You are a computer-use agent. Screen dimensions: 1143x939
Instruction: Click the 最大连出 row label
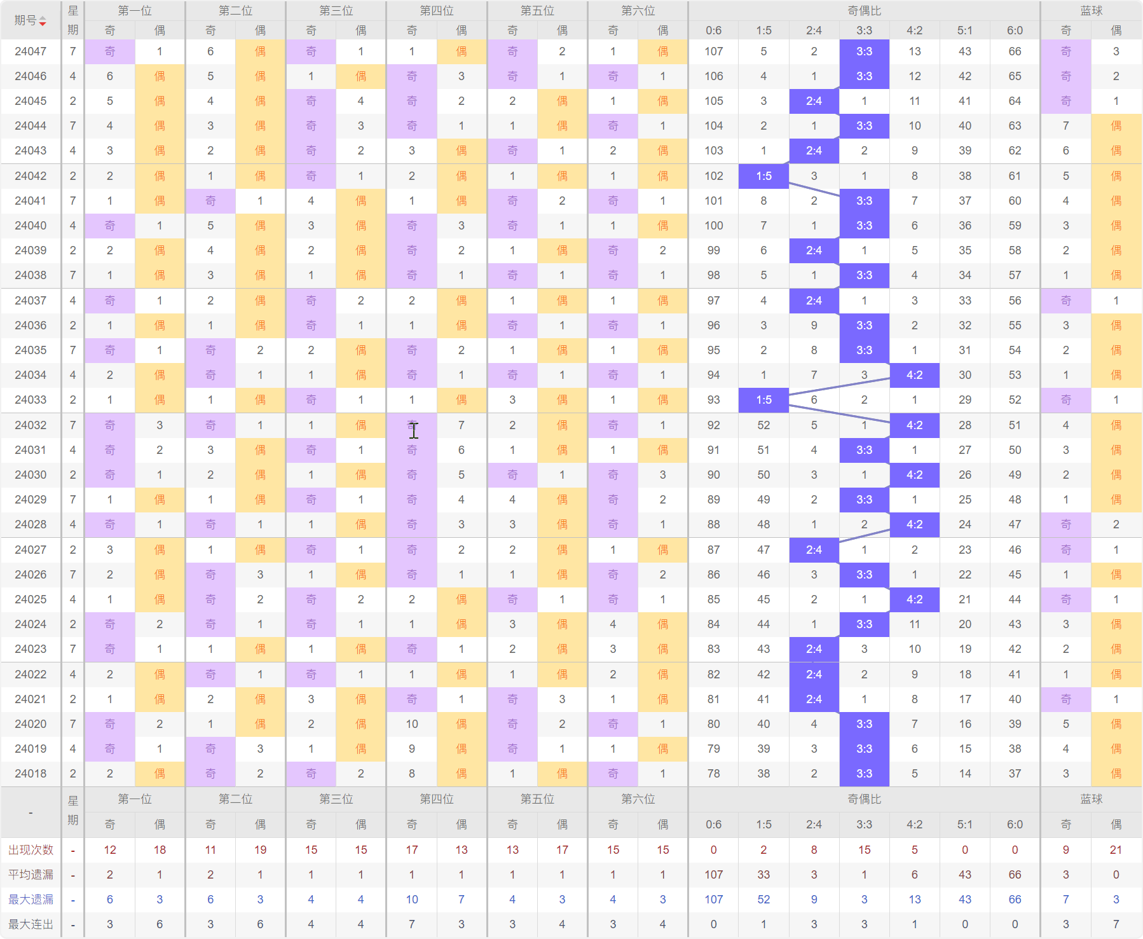[x=31, y=924]
